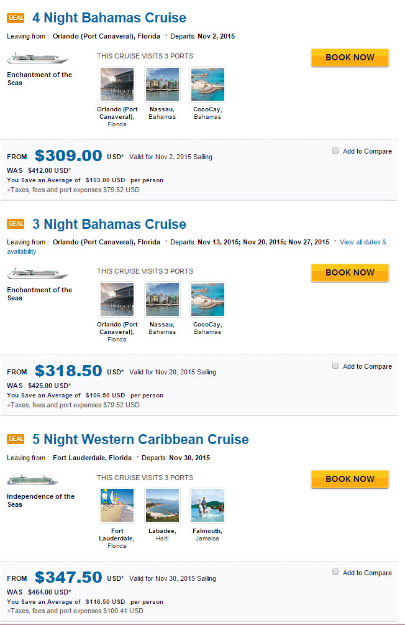Open the 4 Night Bahamas Cruise title link
The width and height of the screenshot is (405, 625).
[x=109, y=18]
